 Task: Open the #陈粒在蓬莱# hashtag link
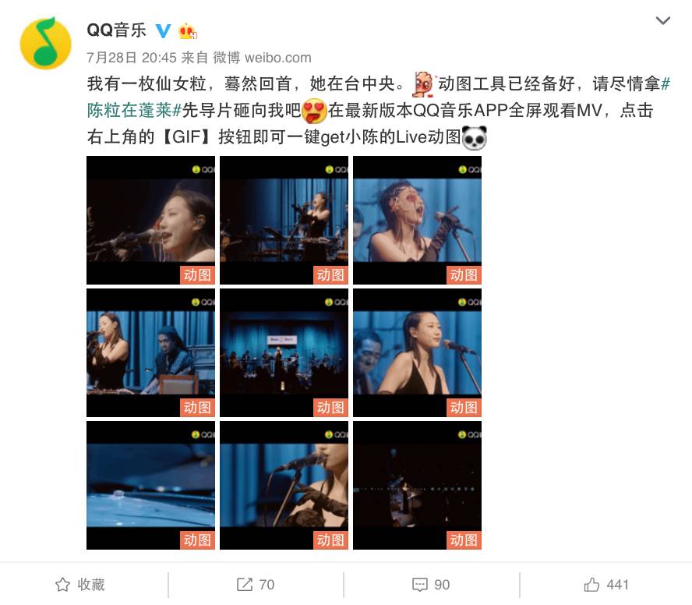coord(379,97)
